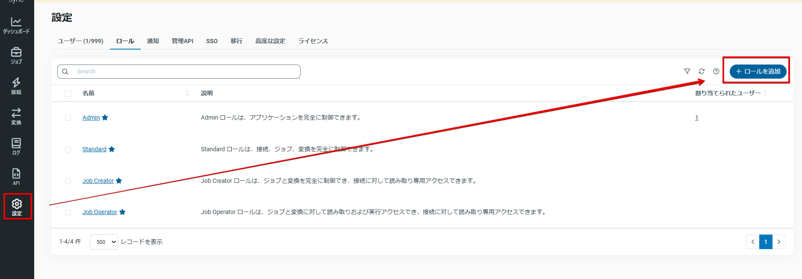Switch to the ユーザー (1/999) tab
Image resolution: width=802 pixels, height=279 pixels.
click(80, 41)
